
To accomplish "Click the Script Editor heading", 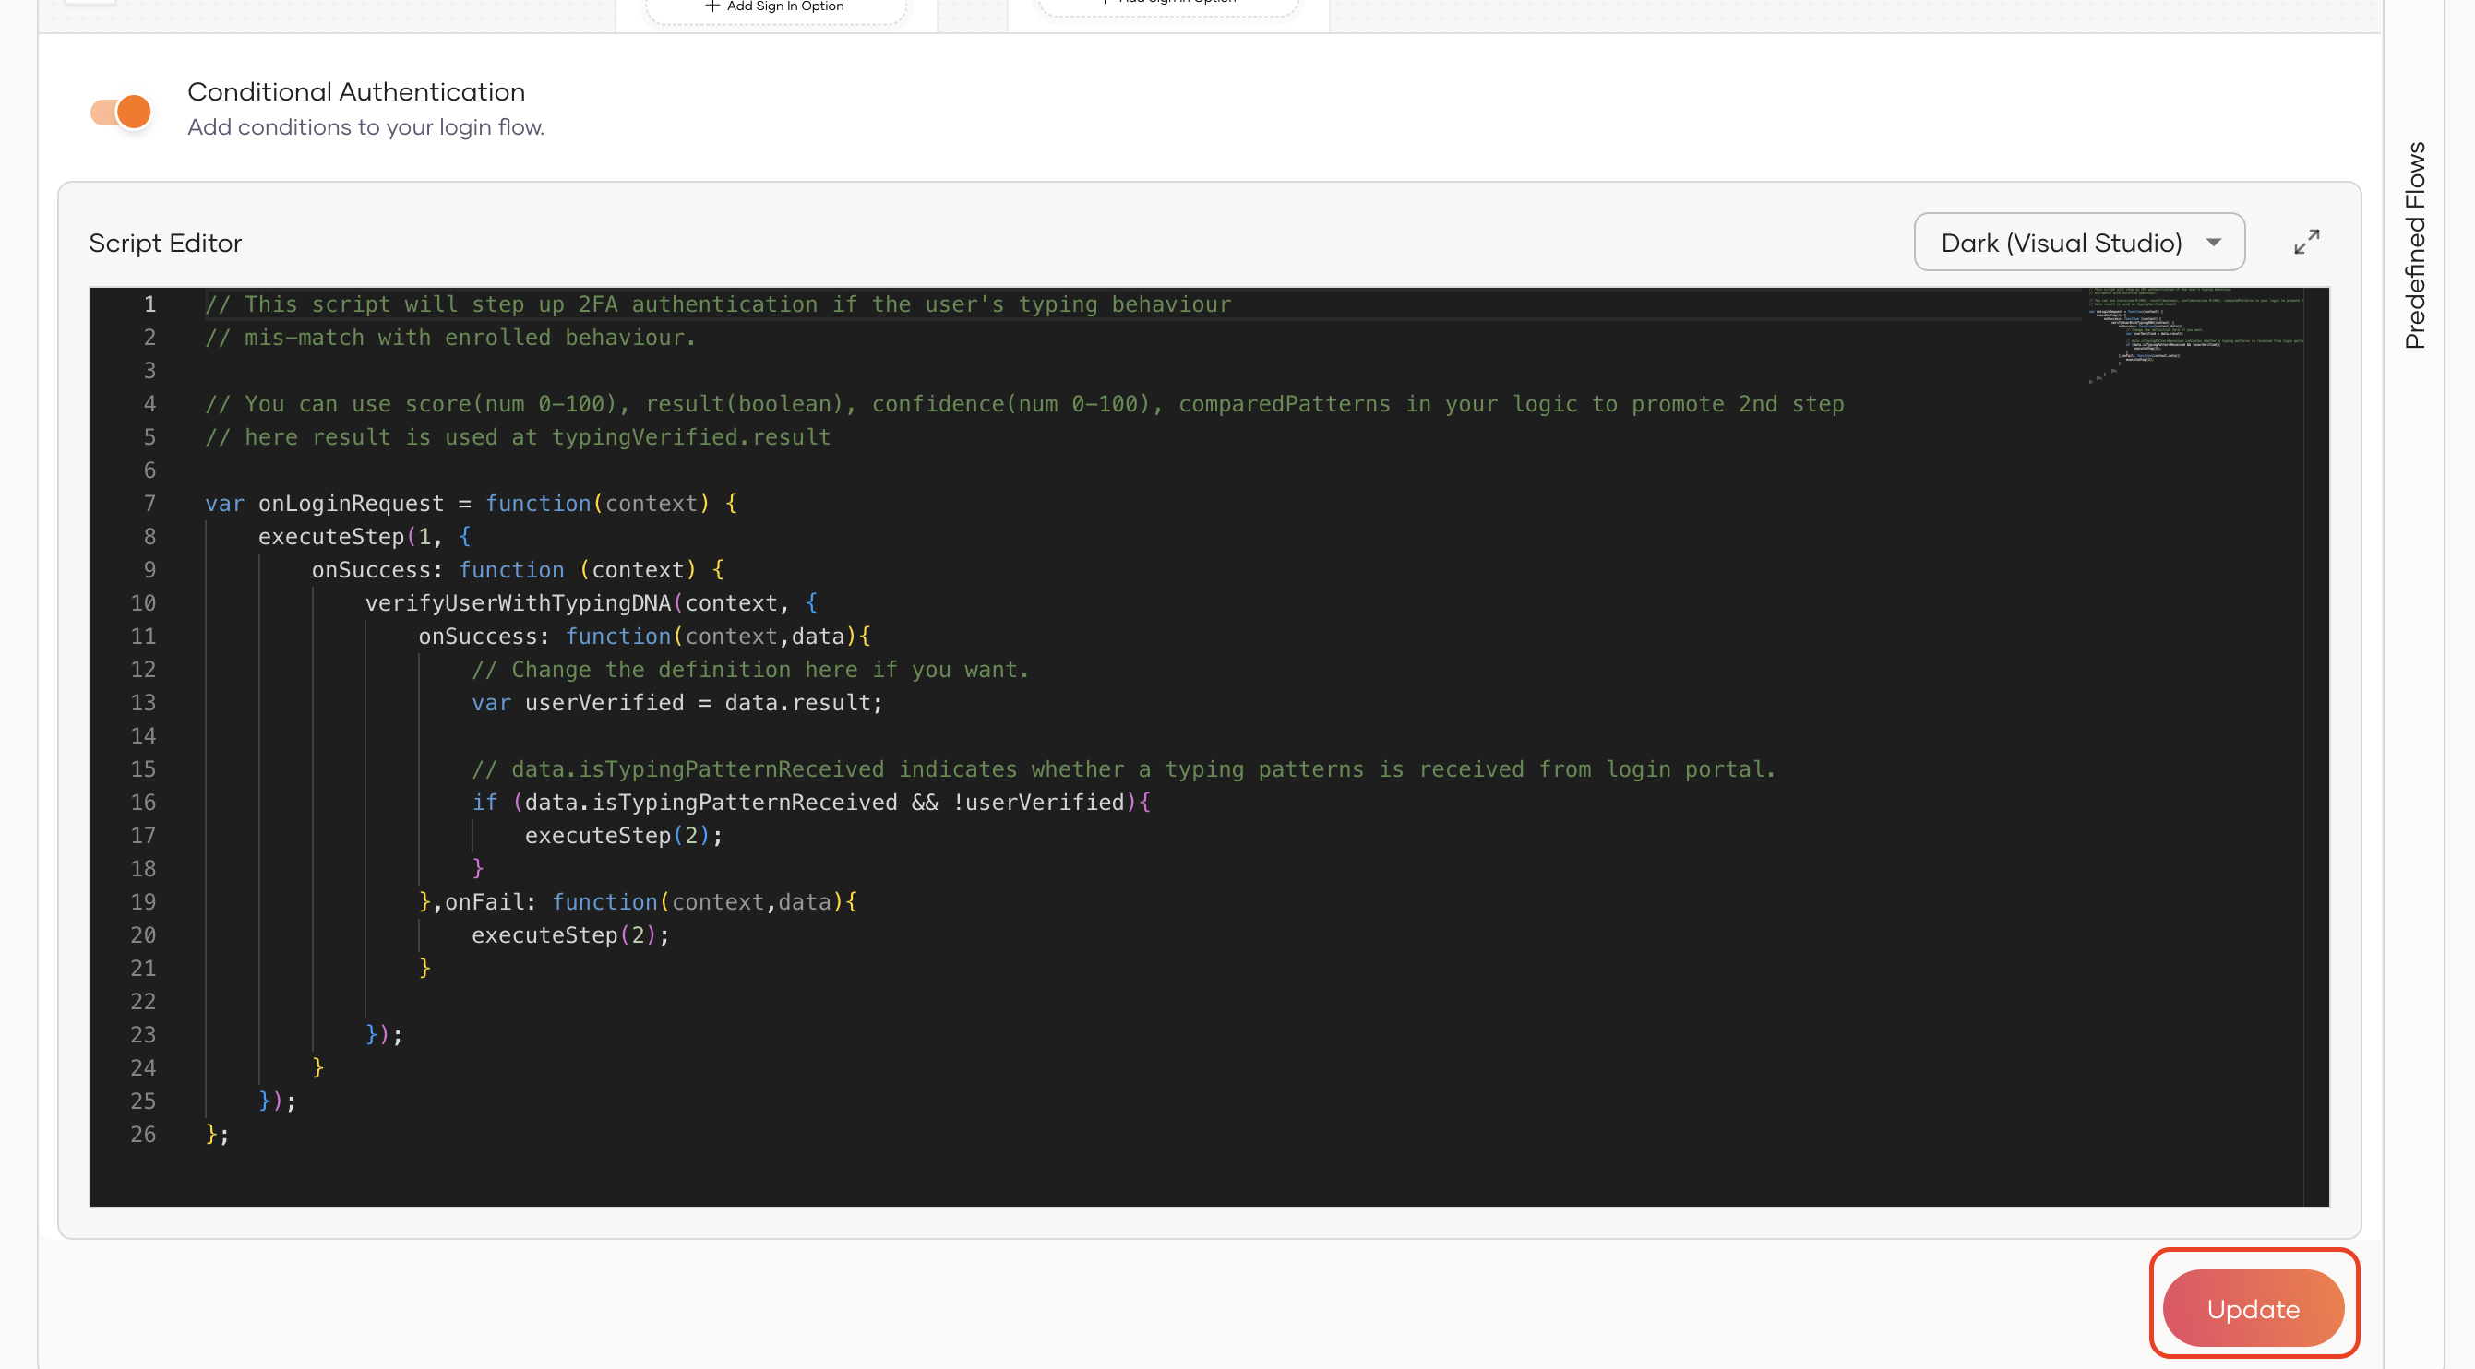I will pos(165,242).
